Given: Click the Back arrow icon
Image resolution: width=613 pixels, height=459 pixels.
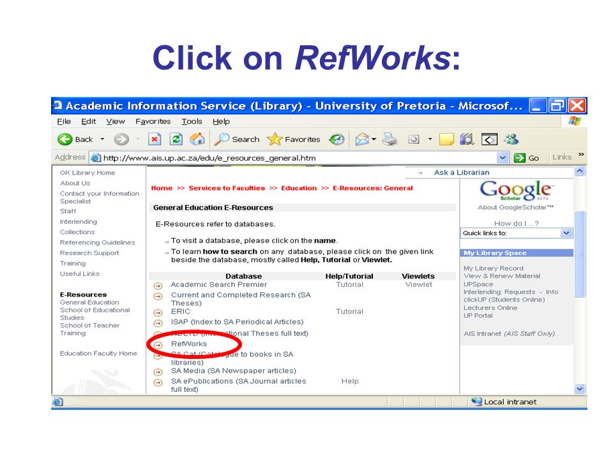Looking at the screenshot, I should point(65,139).
